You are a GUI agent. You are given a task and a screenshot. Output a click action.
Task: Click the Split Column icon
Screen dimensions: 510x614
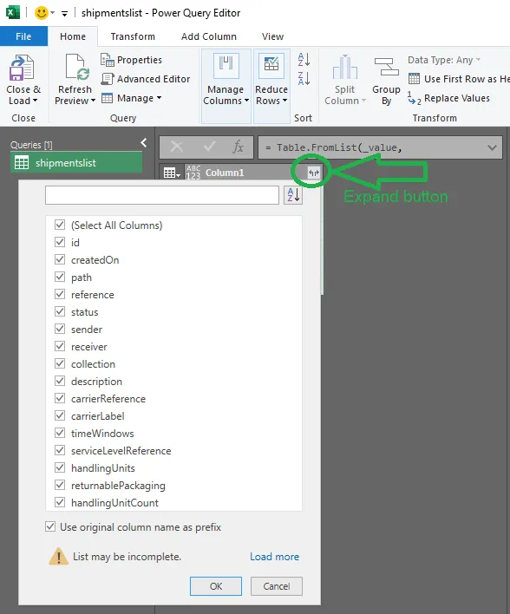click(344, 68)
